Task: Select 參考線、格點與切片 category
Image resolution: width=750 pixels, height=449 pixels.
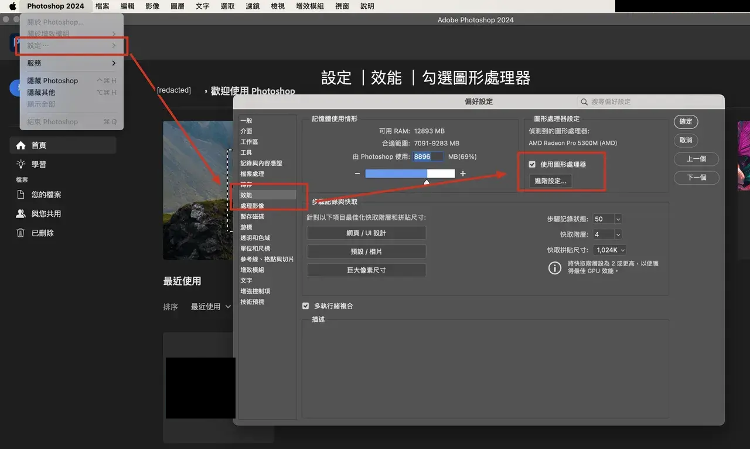Action: (267, 259)
